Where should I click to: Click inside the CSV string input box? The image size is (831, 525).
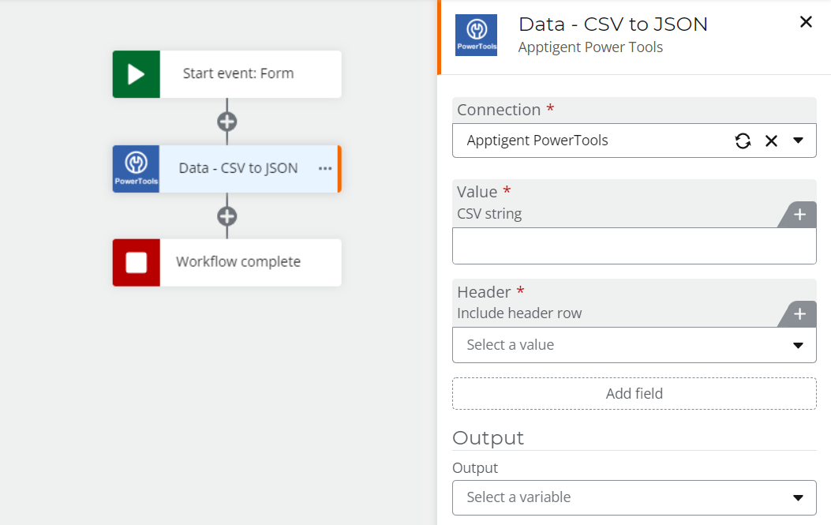click(634, 246)
